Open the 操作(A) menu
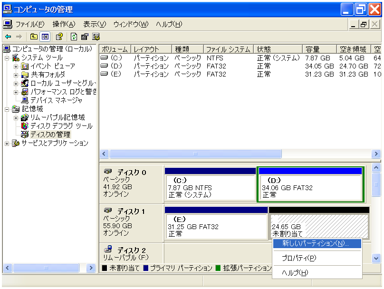384x289 pixels. [64, 24]
